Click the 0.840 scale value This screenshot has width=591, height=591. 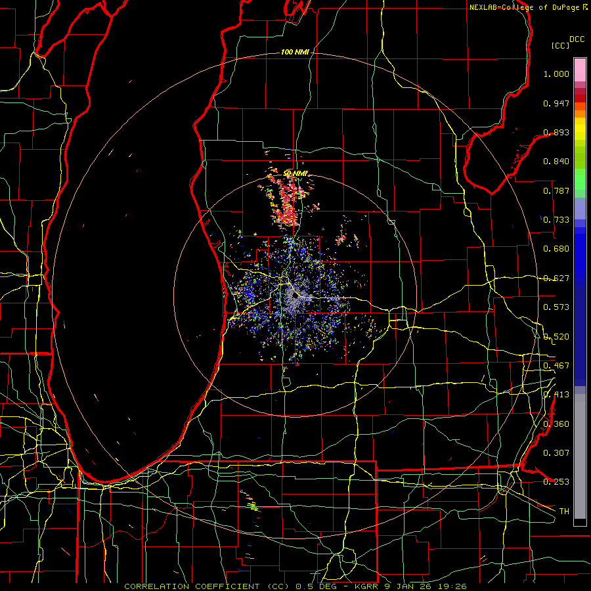556,162
